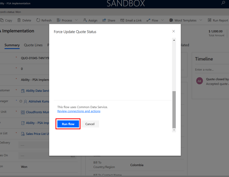Click the Process command icon
229x177 pixels.
59,20
